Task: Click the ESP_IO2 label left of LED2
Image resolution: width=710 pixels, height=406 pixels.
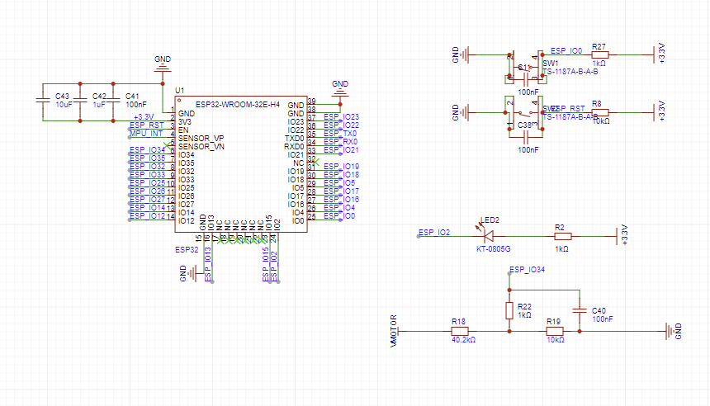Action: point(434,232)
